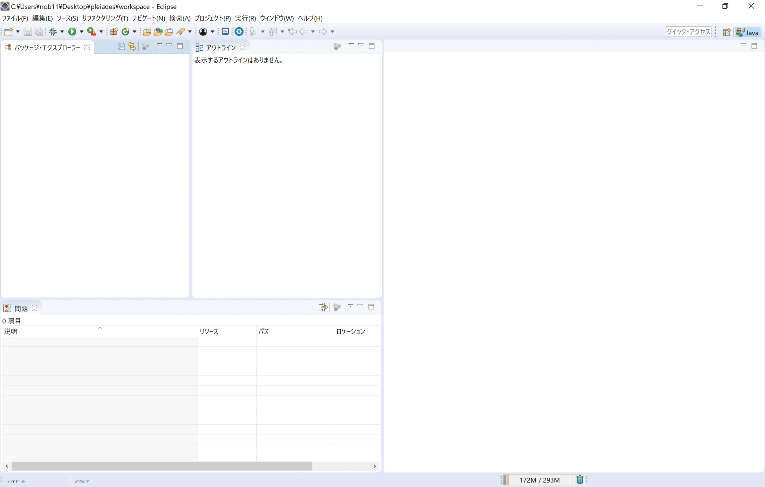This screenshot has width=765, height=487.
Task: Toggle Link with Editor in Package Explorer
Action: point(132,46)
